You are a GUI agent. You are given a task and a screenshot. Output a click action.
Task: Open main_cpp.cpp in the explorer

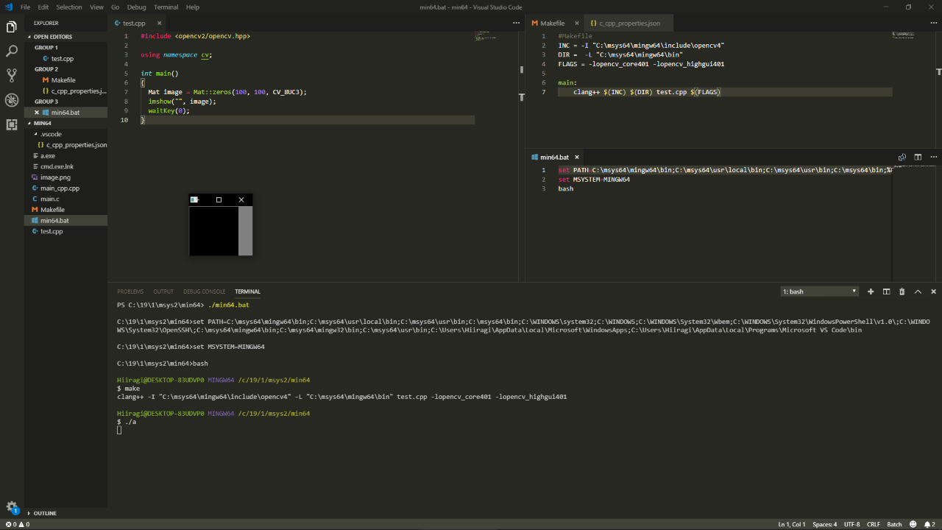point(60,188)
